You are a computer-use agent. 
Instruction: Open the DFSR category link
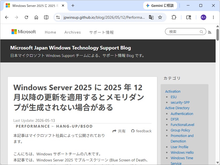175,119
